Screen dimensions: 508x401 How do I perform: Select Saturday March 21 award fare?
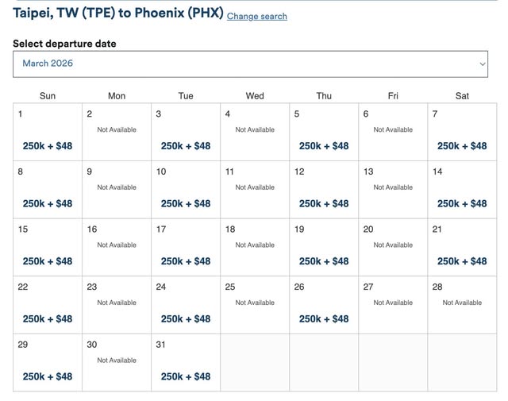[x=462, y=261]
